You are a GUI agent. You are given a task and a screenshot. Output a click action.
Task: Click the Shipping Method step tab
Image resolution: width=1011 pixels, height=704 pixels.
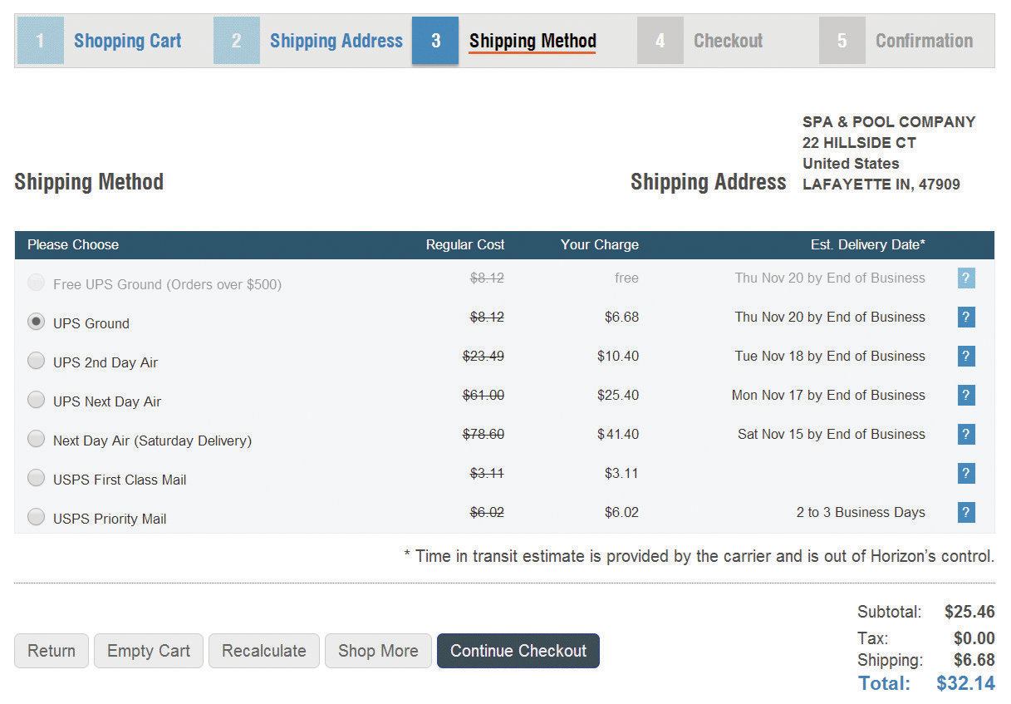tap(532, 41)
